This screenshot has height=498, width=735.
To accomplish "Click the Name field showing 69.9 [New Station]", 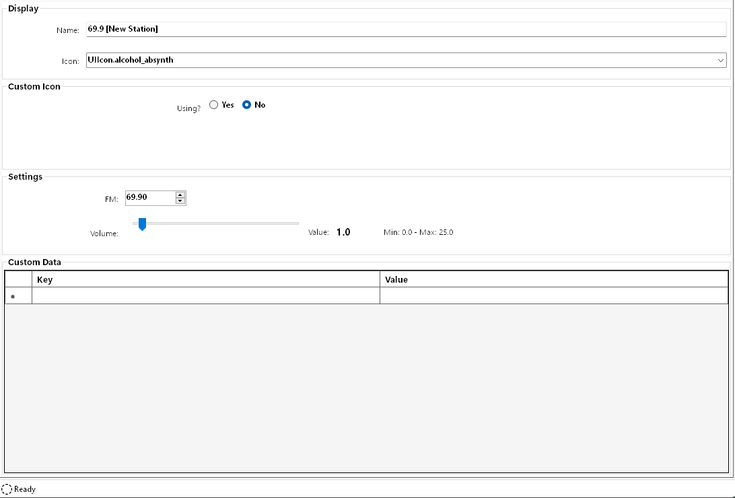I will point(406,29).
